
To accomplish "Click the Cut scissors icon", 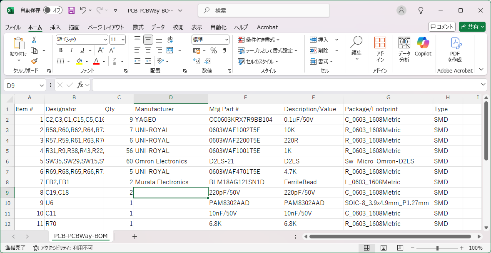I will pos(34,40).
